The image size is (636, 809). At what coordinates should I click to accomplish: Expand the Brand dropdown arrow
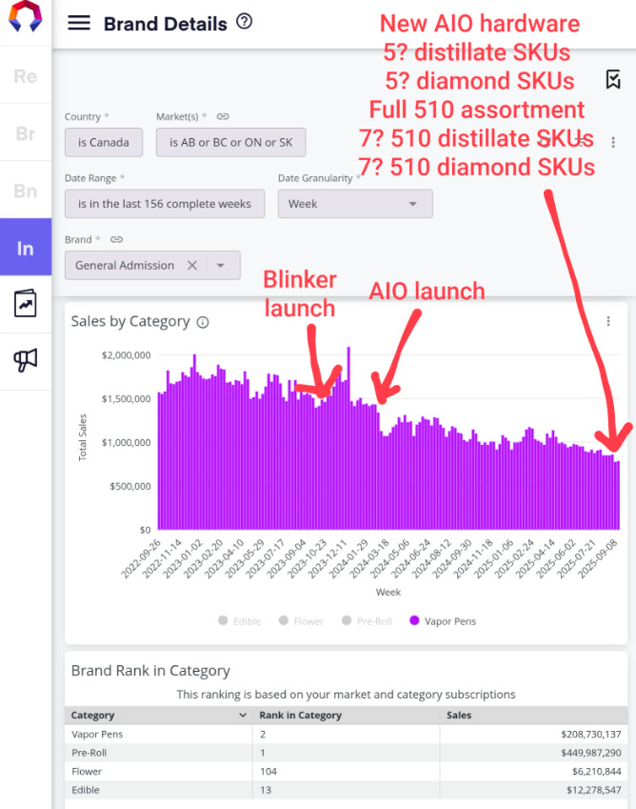tap(221, 265)
